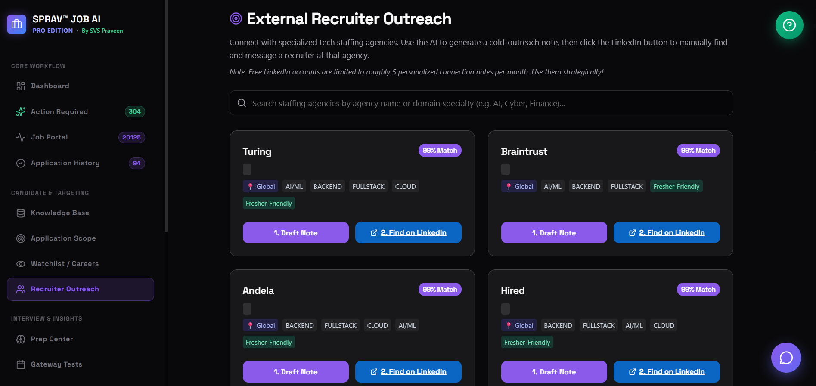Focus the staffing agencies search field
This screenshot has width=816, height=386.
pos(481,103)
